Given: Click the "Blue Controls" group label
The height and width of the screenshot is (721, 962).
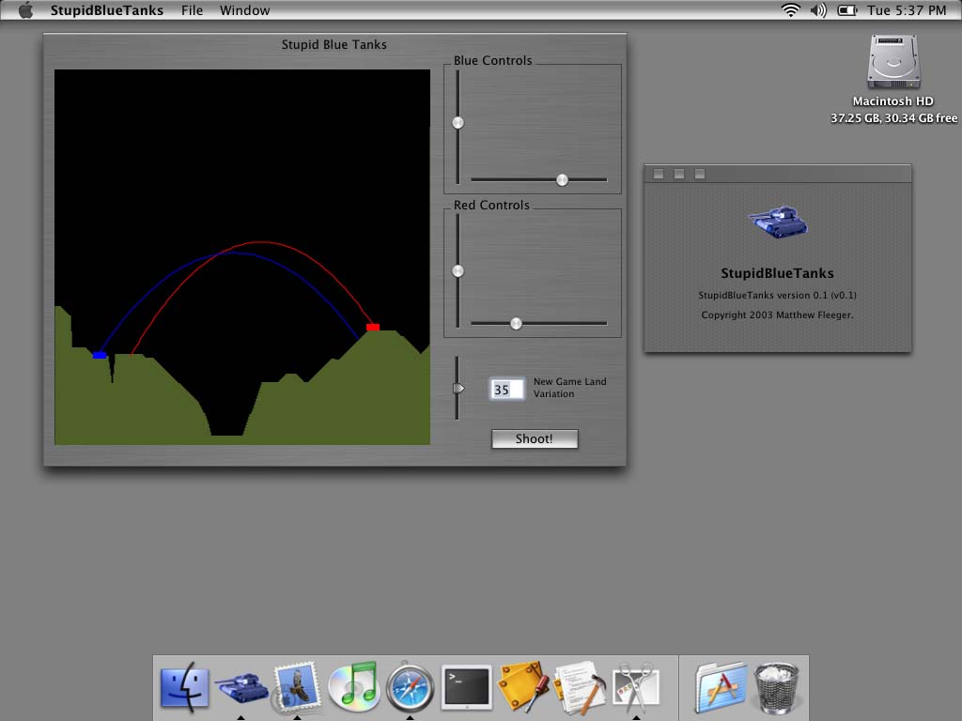Looking at the screenshot, I should [x=492, y=61].
